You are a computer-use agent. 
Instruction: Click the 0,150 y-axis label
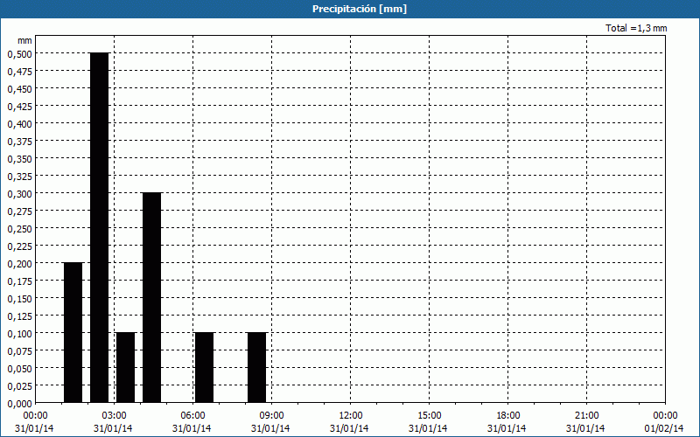click(19, 298)
